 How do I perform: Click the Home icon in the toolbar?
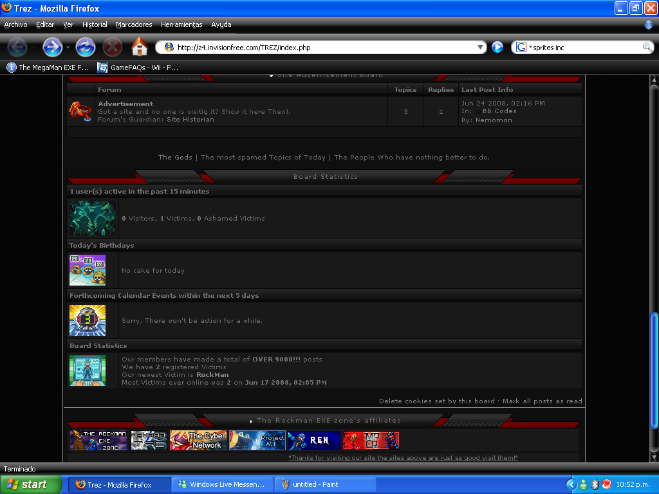click(x=140, y=47)
